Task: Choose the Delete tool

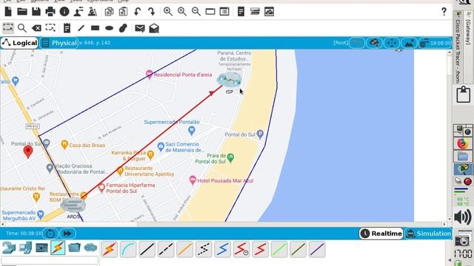Action: (36, 28)
